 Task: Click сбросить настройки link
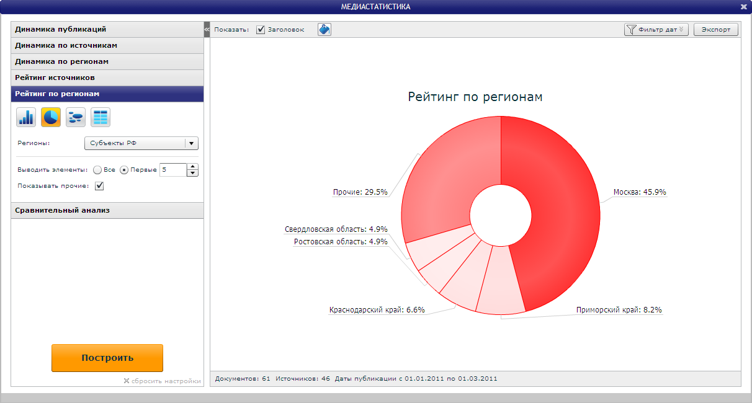[162, 381]
